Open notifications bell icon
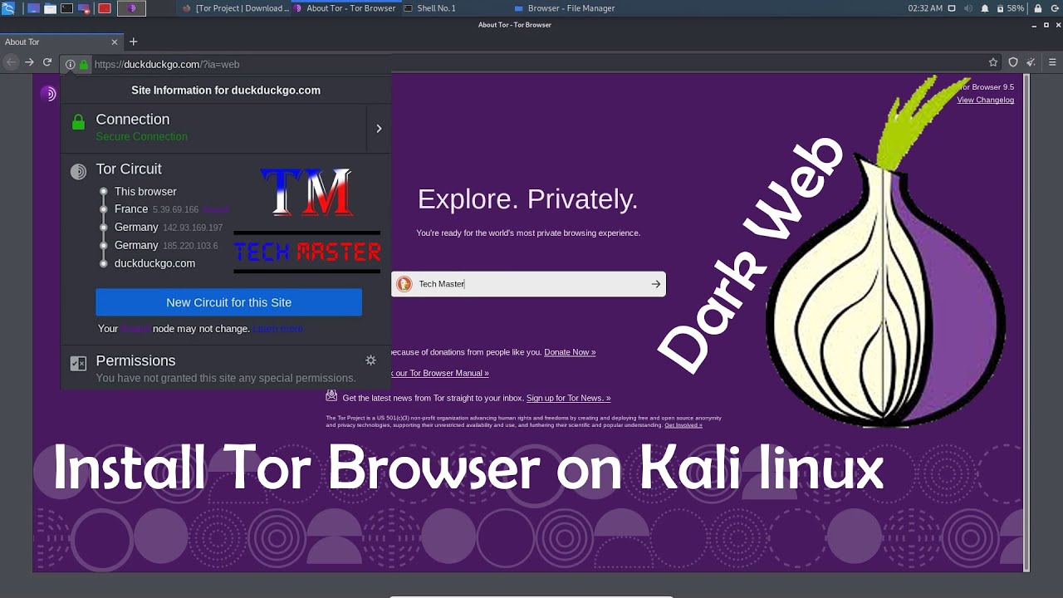The image size is (1063, 598). coord(985,8)
